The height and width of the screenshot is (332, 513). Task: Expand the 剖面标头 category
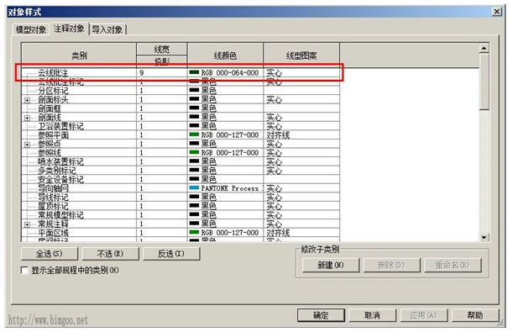pos(28,100)
